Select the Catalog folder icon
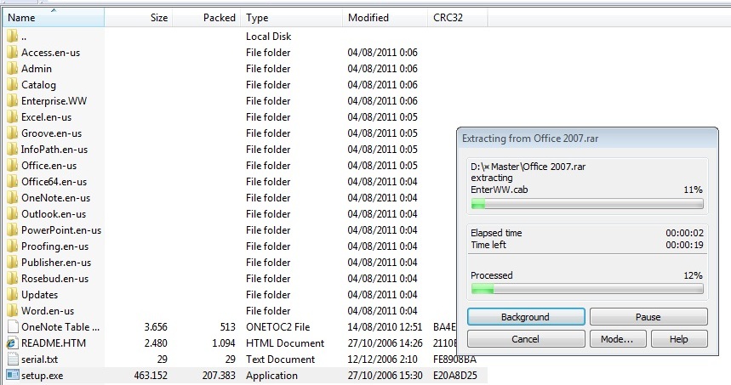The image size is (731, 385). tap(13, 85)
